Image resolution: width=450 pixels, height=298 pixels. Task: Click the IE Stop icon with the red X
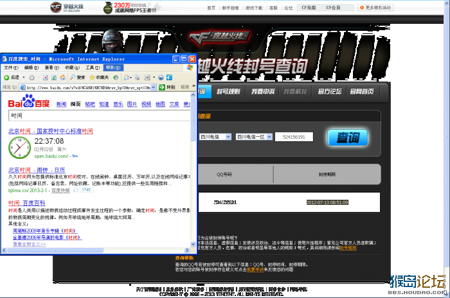pos(46,78)
